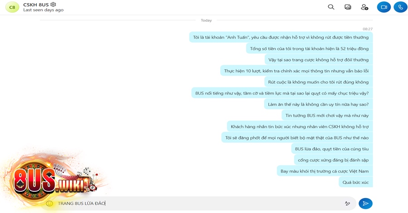Click the message starting 'Tôi là tài khoản'
408x213 pixels.
click(281, 38)
